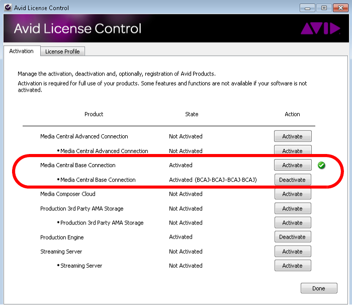Select the Activation tab
This screenshot has height=305, width=352.
(22, 51)
